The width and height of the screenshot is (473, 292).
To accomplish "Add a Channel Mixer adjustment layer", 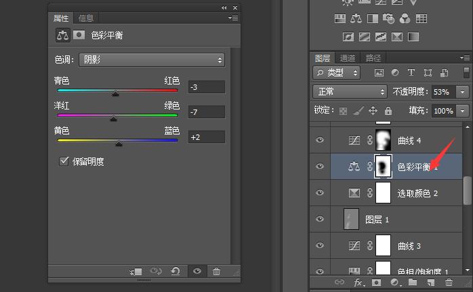I will point(405,19).
